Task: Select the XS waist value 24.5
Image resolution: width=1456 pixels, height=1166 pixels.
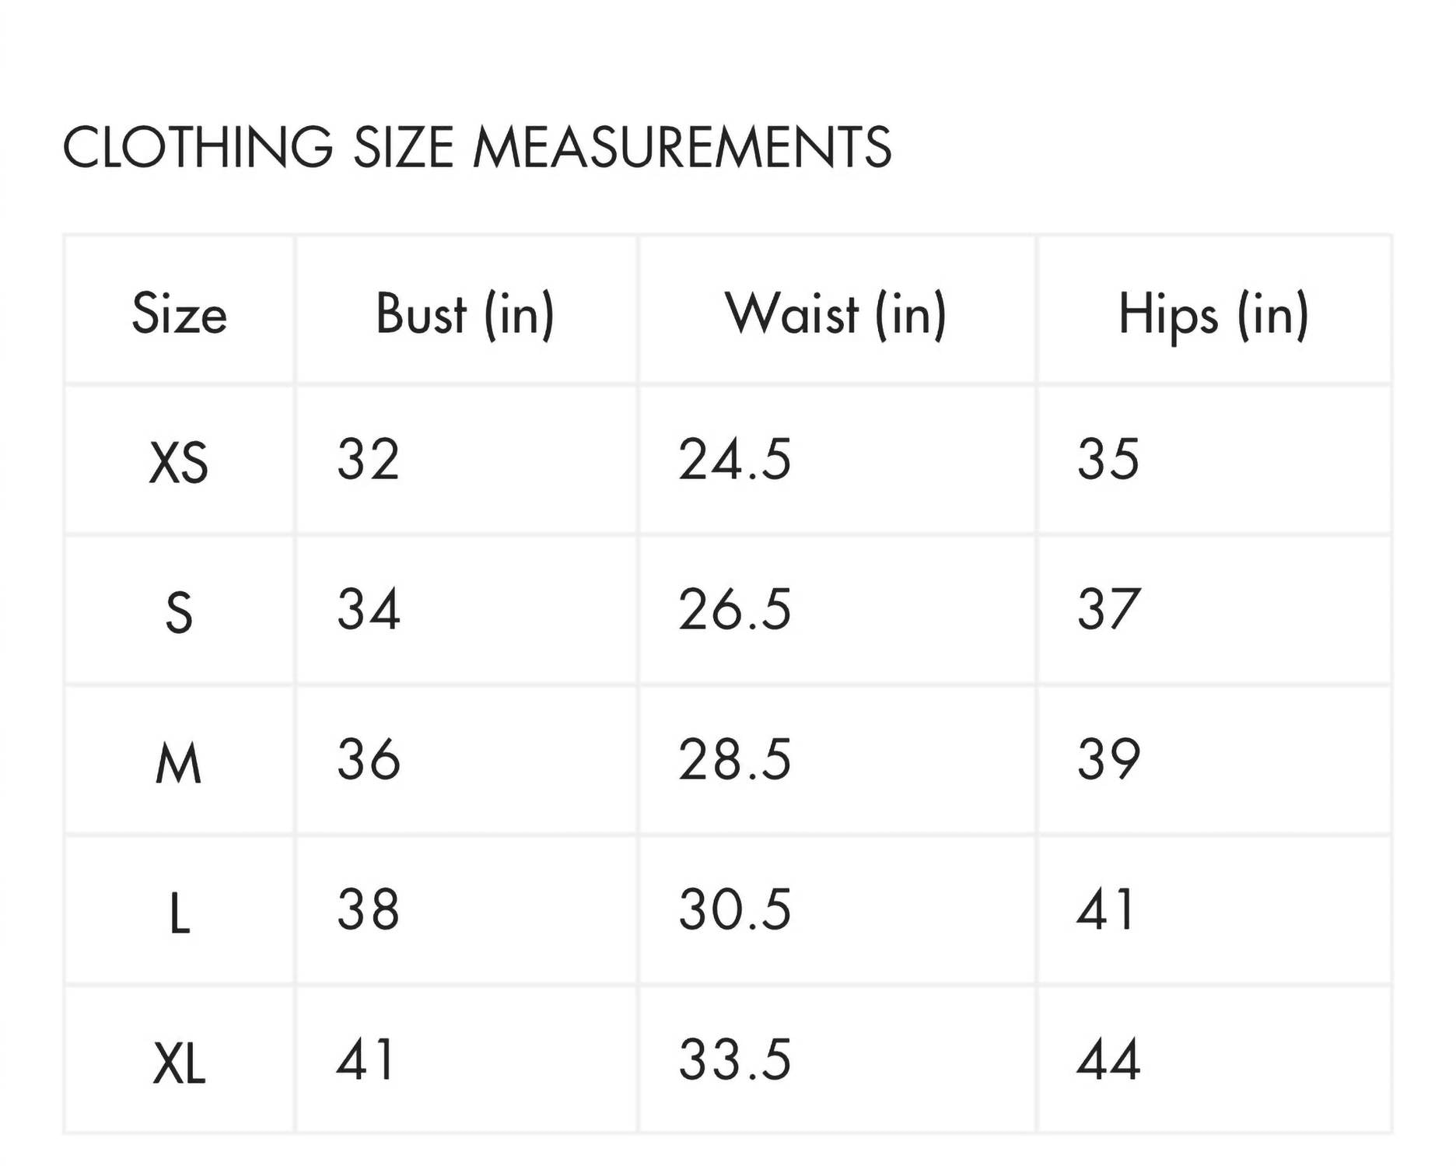Action: (735, 459)
